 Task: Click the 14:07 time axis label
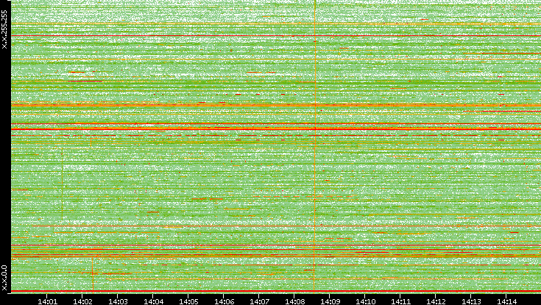pyautogui.click(x=259, y=301)
